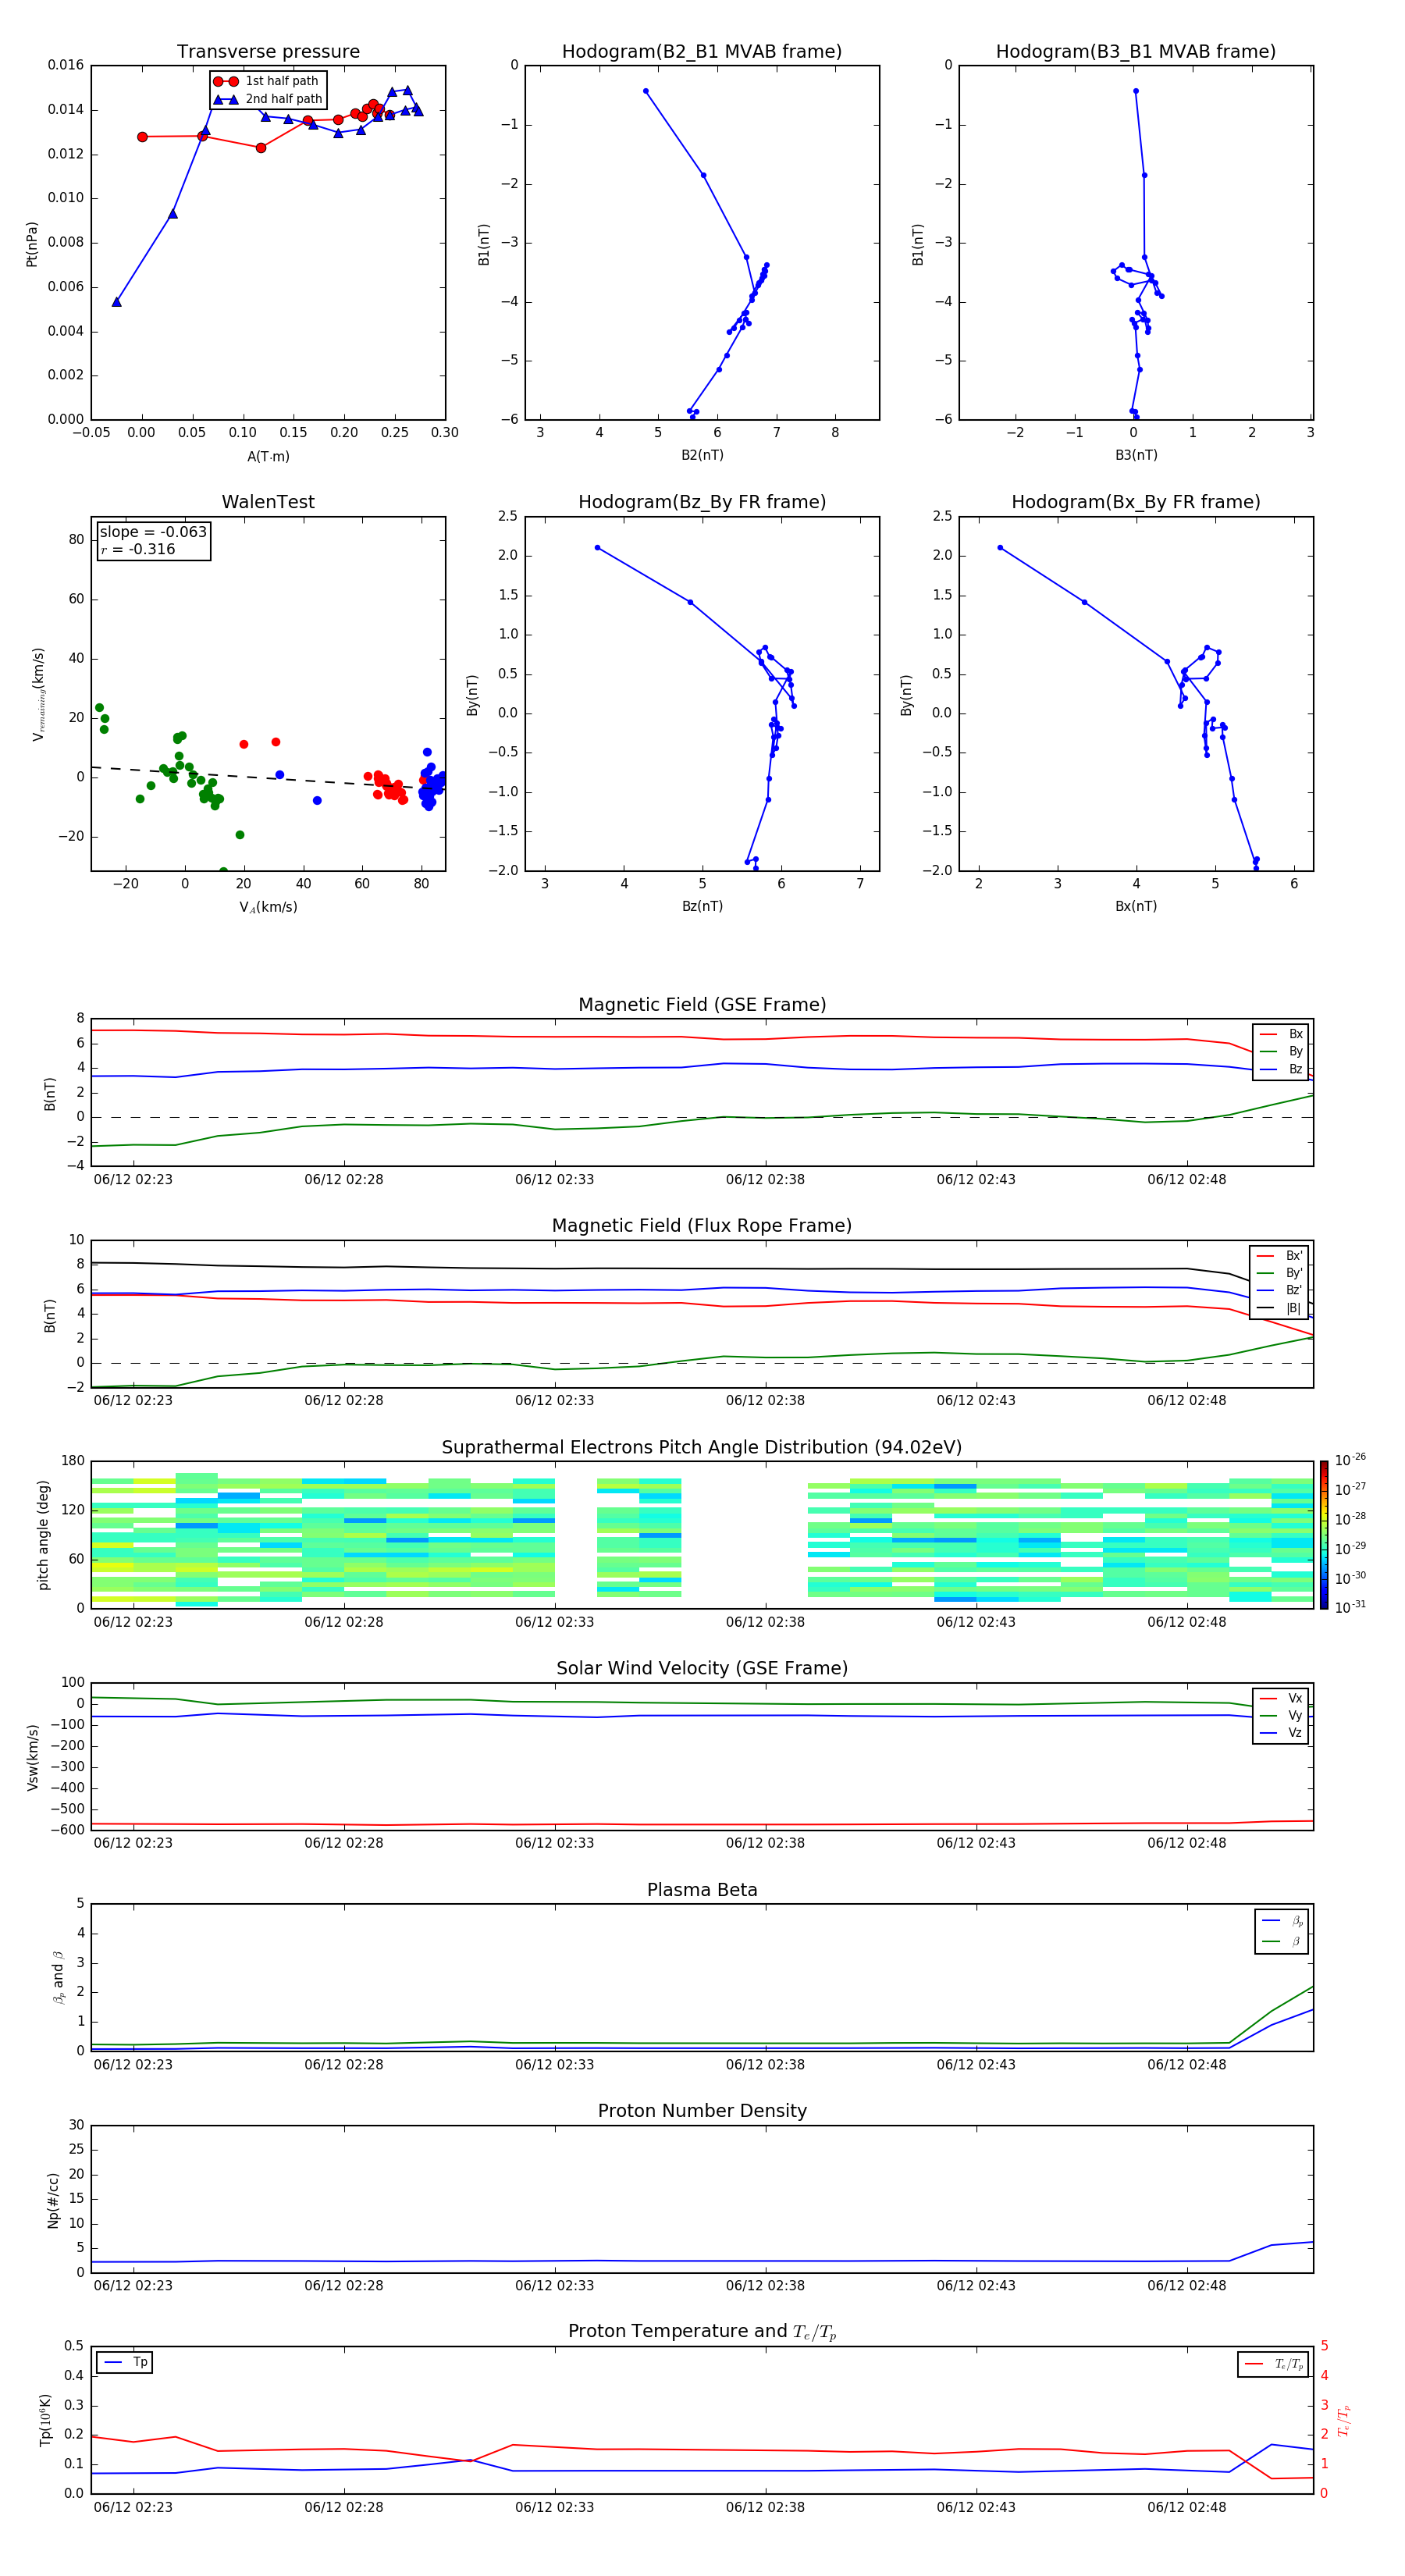Viewport: 1405px width, 2576px height.
Task: Click '06/12 02:43' tick under pitch angle plot
Action: [976, 1622]
